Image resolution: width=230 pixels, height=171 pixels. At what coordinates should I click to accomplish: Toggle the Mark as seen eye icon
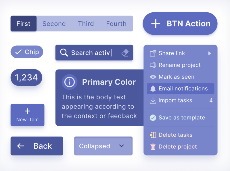(153, 77)
